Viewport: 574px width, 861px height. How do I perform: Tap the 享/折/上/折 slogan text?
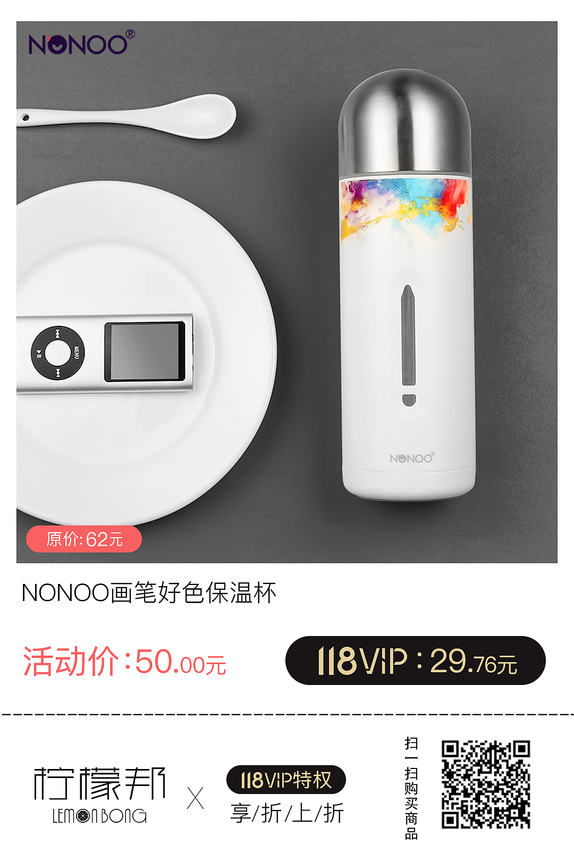click(x=288, y=813)
